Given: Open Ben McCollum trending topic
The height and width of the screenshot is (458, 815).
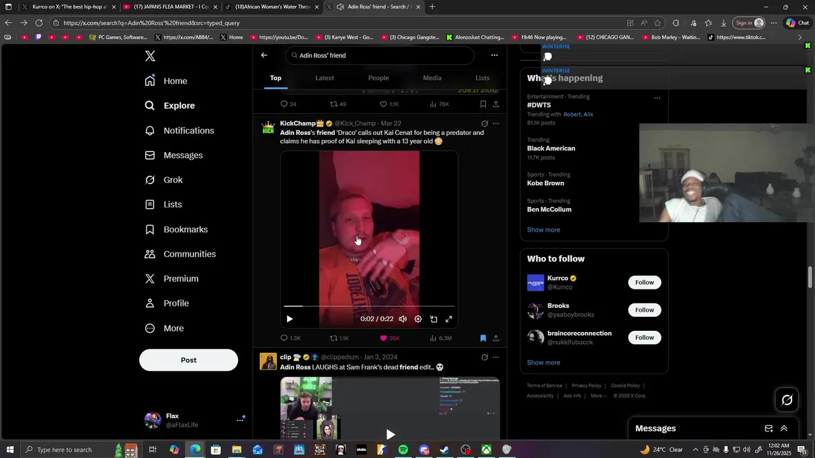Looking at the screenshot, I should [x=549, y=209].
